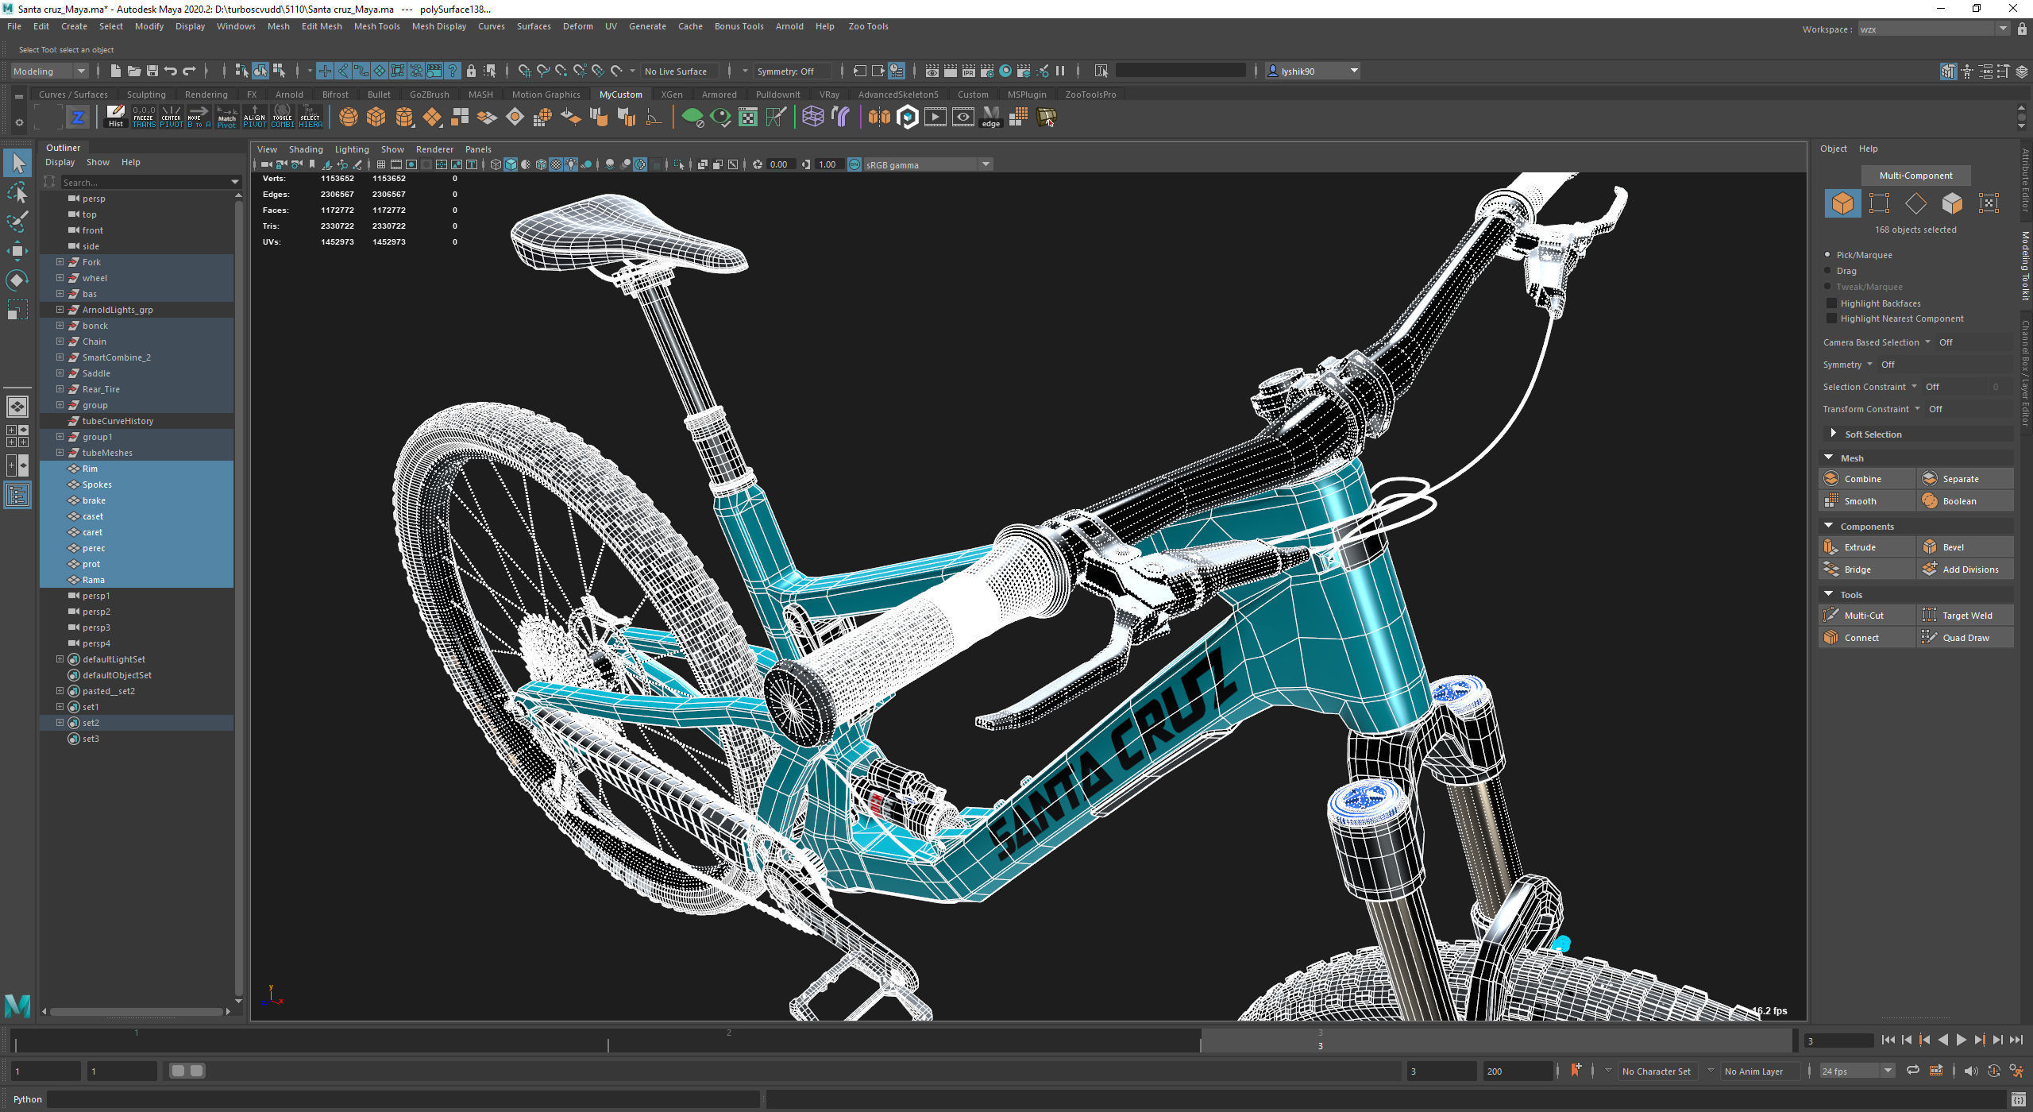Create a polygon cylinder from shelf
The height and width of the screenshot is (1112, 2033).
404,118
